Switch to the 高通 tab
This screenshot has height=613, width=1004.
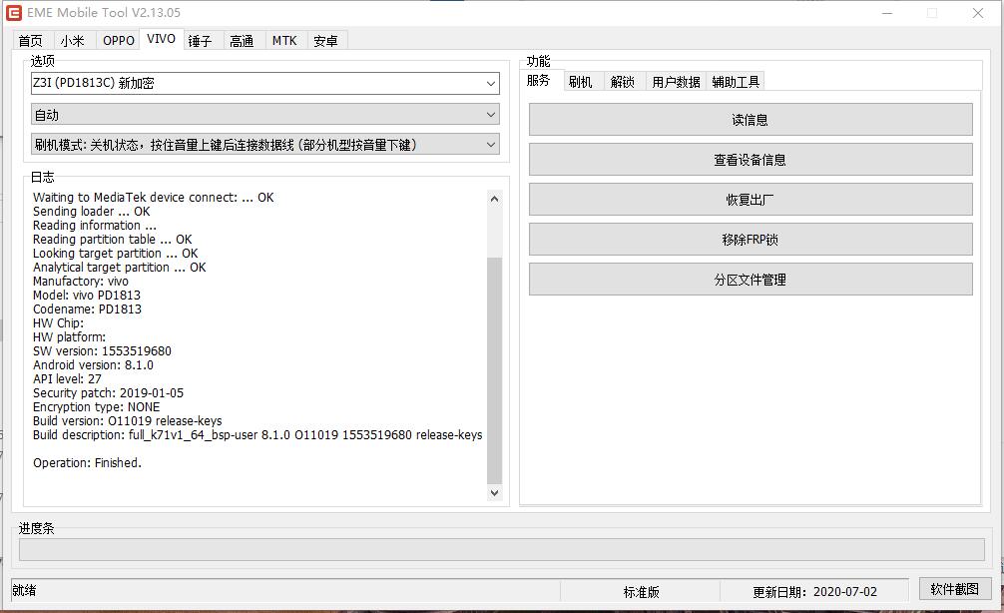(242, 40)
